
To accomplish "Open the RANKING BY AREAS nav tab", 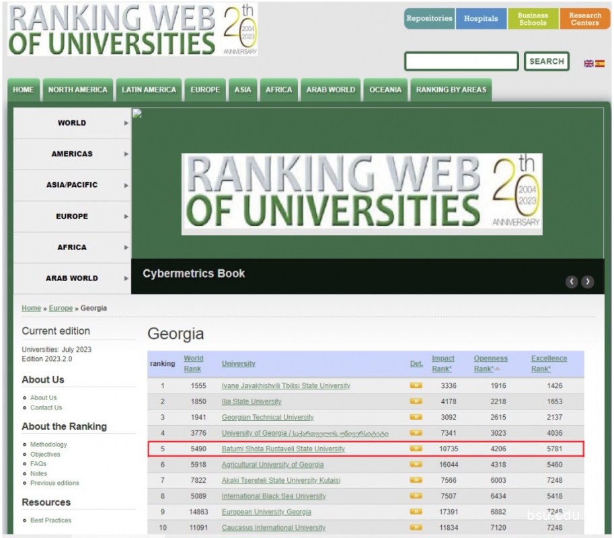I will click(451, 90).
